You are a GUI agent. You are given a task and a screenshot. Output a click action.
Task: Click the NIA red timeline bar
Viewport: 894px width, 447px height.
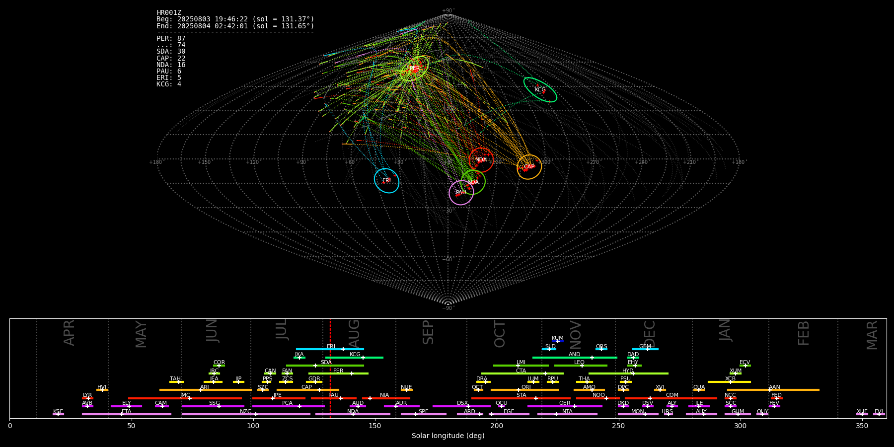385,398
